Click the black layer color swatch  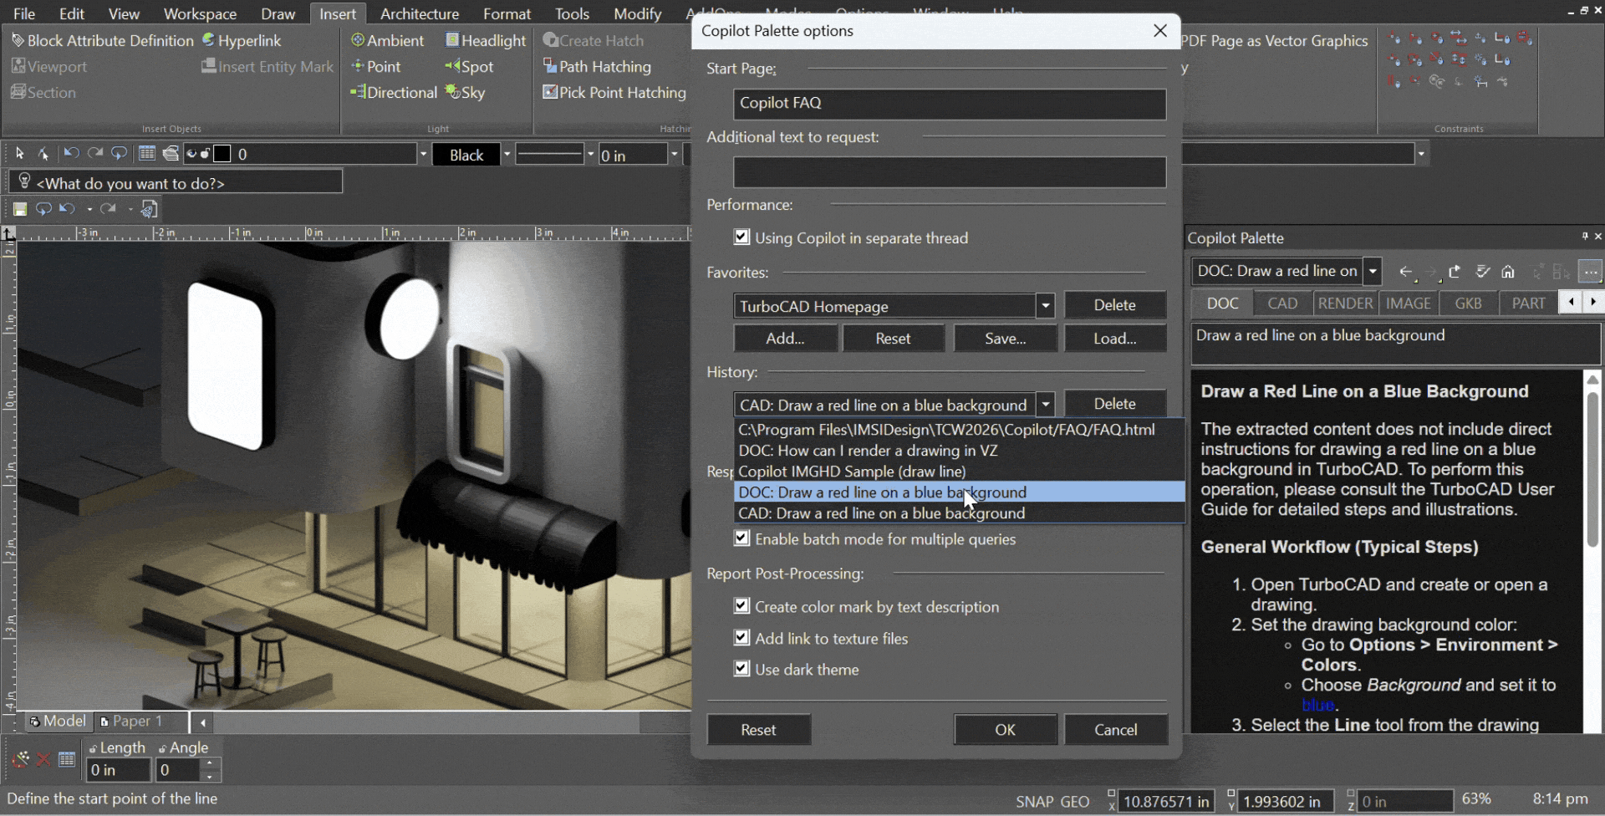[222, 154]
